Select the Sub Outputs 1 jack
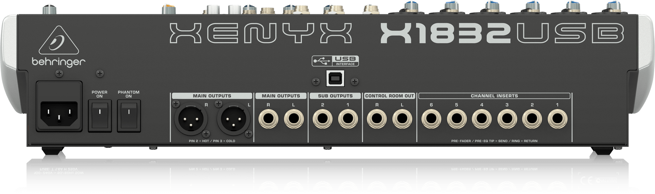The height and width of the screenshot is (194, 655). click(348, 119)
